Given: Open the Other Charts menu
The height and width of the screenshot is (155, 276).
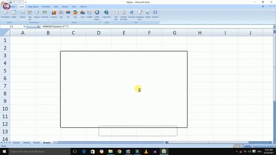Looking at the screenshot, I should click(x=97, y=15).
